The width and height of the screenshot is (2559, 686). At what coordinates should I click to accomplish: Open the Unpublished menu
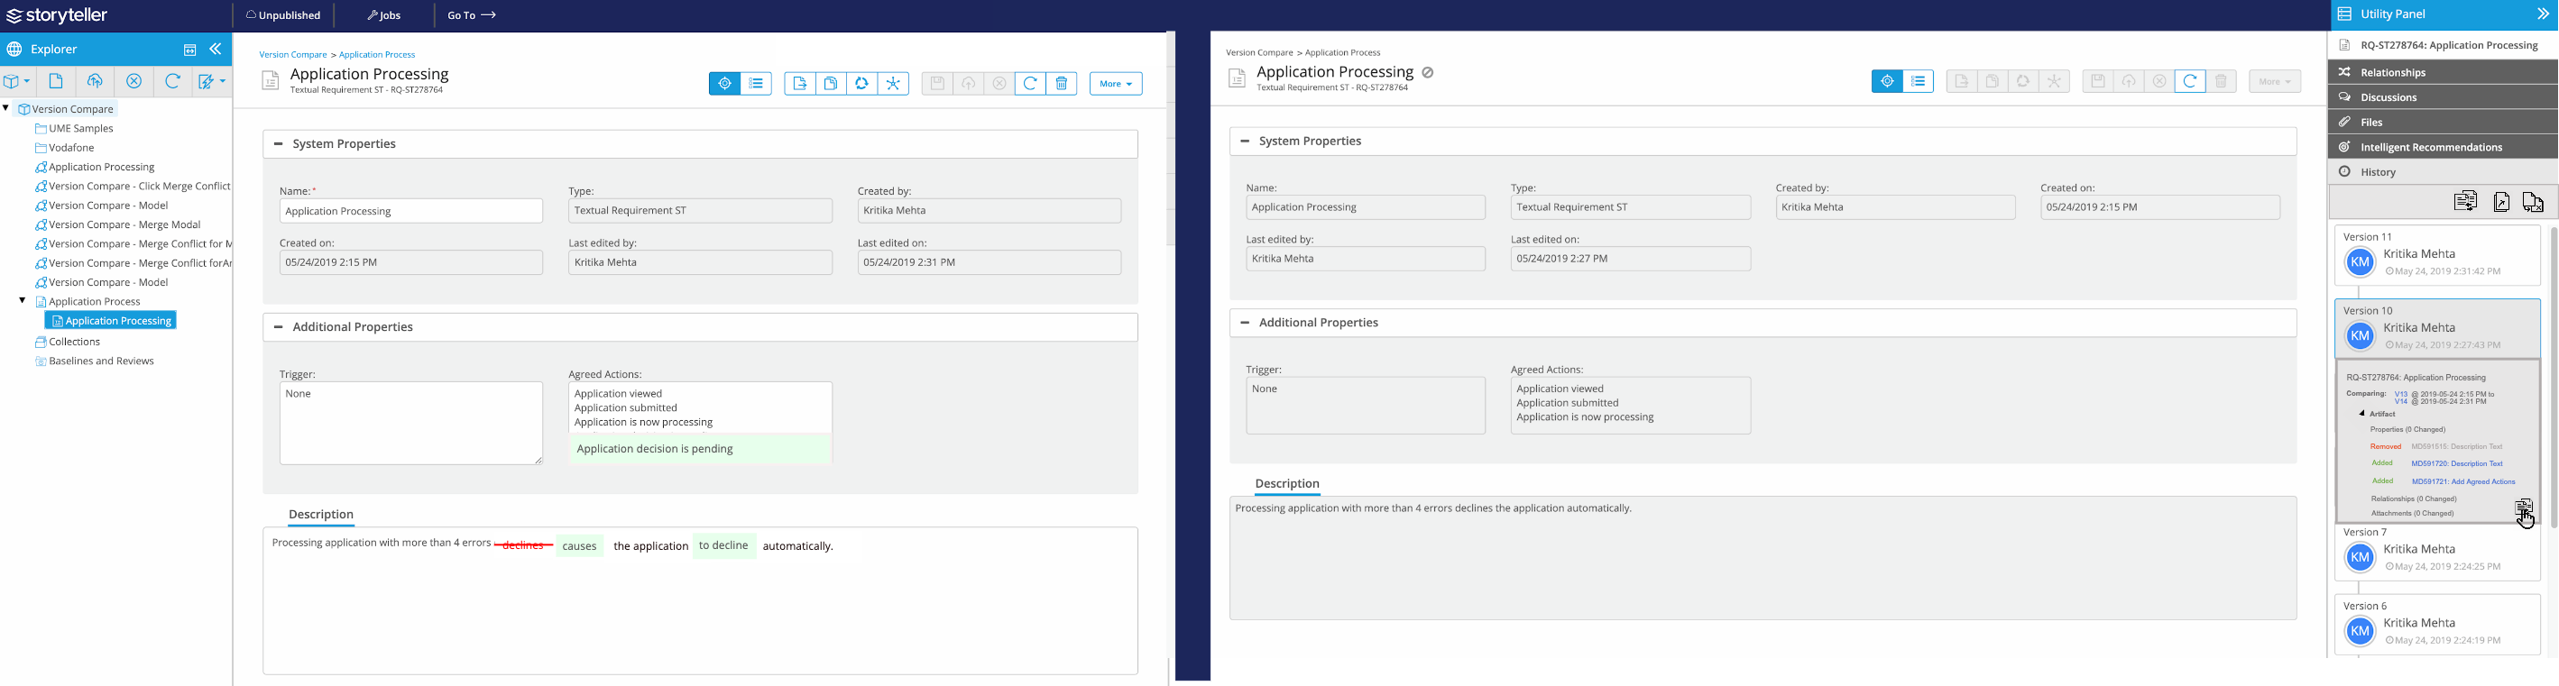pyautogui.click(x=283, y=15)
